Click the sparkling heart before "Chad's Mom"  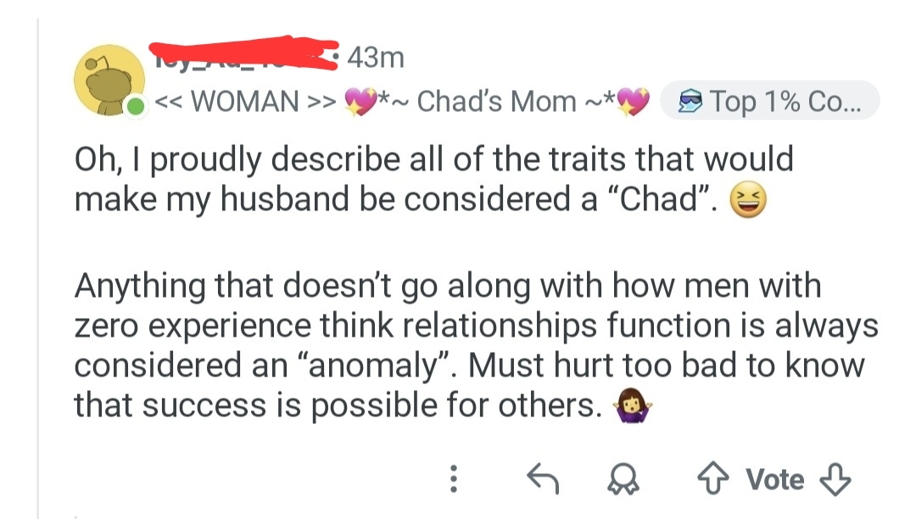pos(361,102)
